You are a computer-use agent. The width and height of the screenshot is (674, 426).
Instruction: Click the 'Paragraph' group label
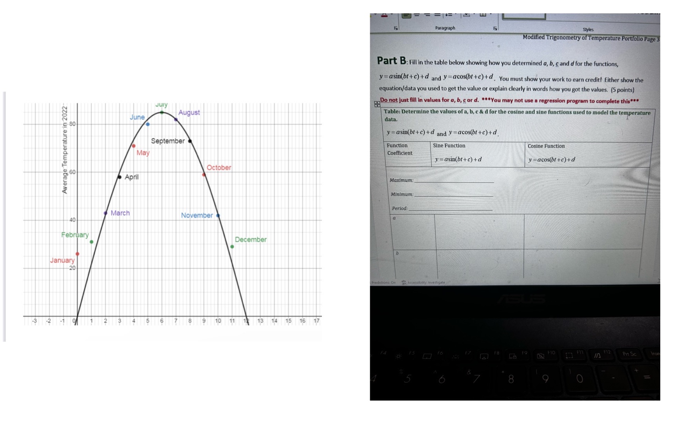point(445,28)
